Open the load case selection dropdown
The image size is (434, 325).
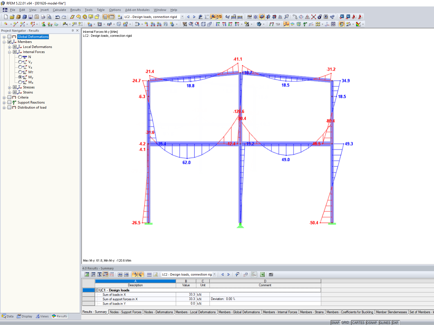pyautogui.click(x=182, y=17)
